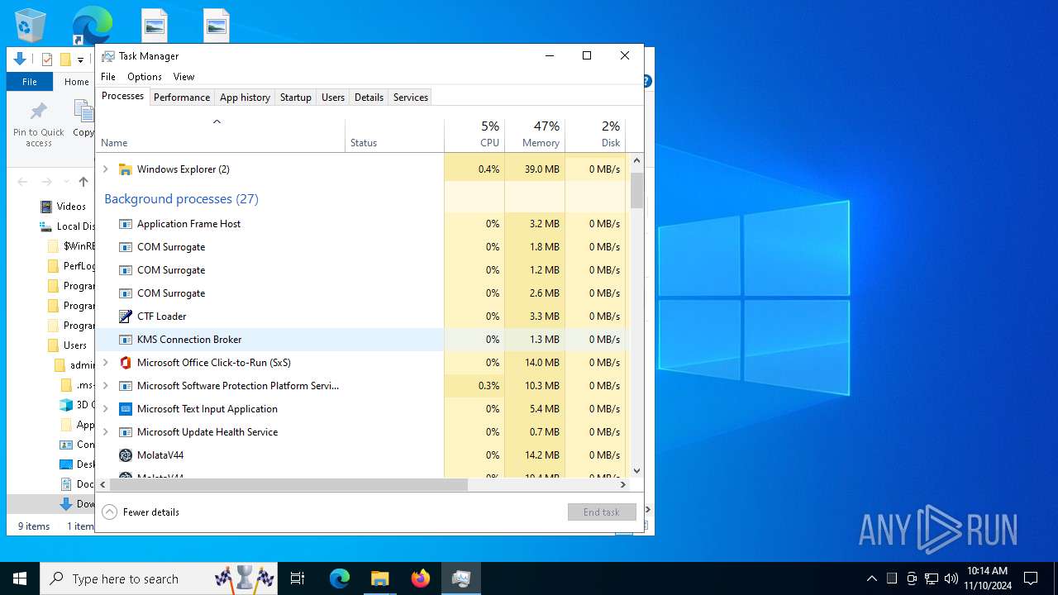Open the notification center icon
Image resolution: width=1058 pixels, height=595 pixels.
coord(1031,578)
